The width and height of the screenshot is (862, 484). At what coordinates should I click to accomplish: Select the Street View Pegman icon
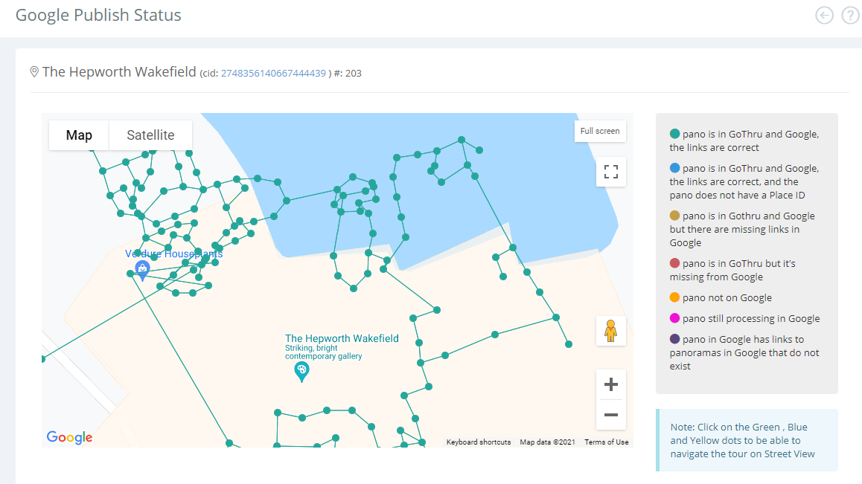[x=610, y=331]
